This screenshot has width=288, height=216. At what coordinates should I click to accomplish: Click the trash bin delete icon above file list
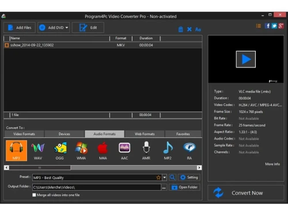pyautogui.click(x=181, y=29)
